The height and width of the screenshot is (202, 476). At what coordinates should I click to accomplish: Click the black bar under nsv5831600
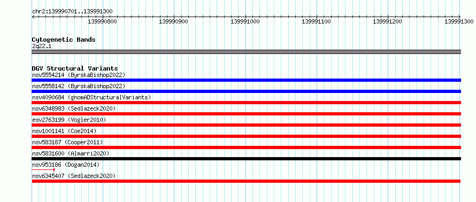pyautogui.click(x=246, y=159)
